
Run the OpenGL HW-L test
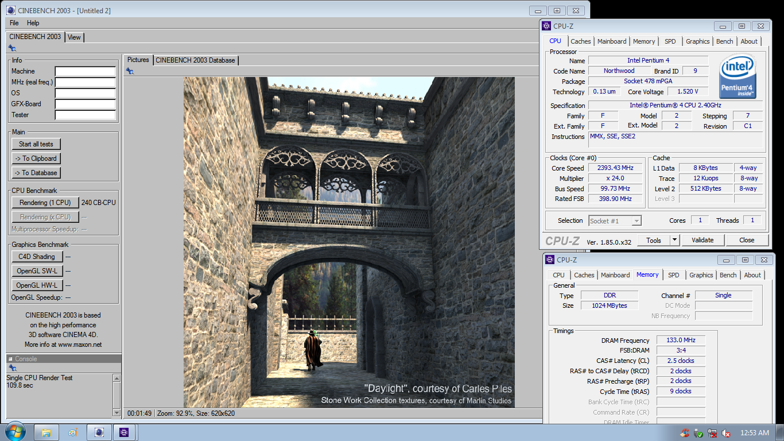37,285
